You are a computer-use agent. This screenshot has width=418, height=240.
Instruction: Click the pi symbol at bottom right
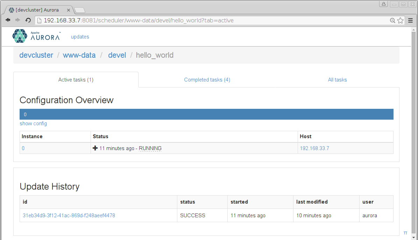pos(405,233)
